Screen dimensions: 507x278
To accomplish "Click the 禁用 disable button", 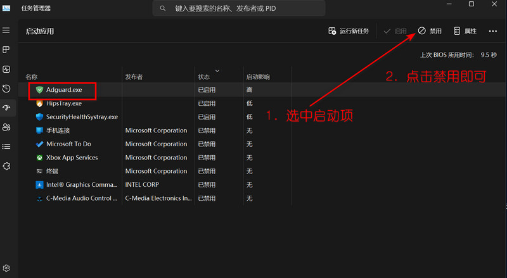I will click(x=430, y=31).
